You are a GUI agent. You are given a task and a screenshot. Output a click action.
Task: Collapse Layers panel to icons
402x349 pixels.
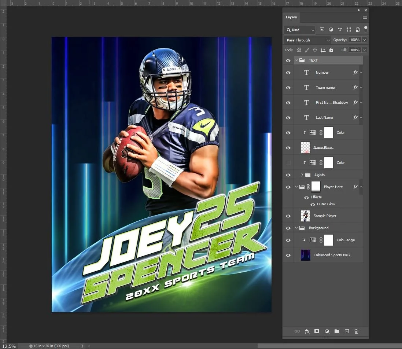click(359, 10)
